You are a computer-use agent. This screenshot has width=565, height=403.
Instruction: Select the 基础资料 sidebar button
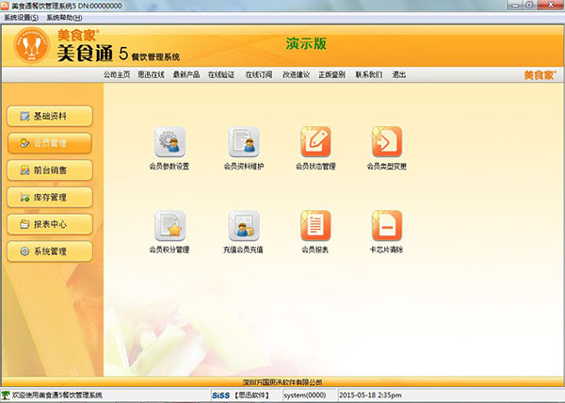pyautogui.click(x=50, y=116)
